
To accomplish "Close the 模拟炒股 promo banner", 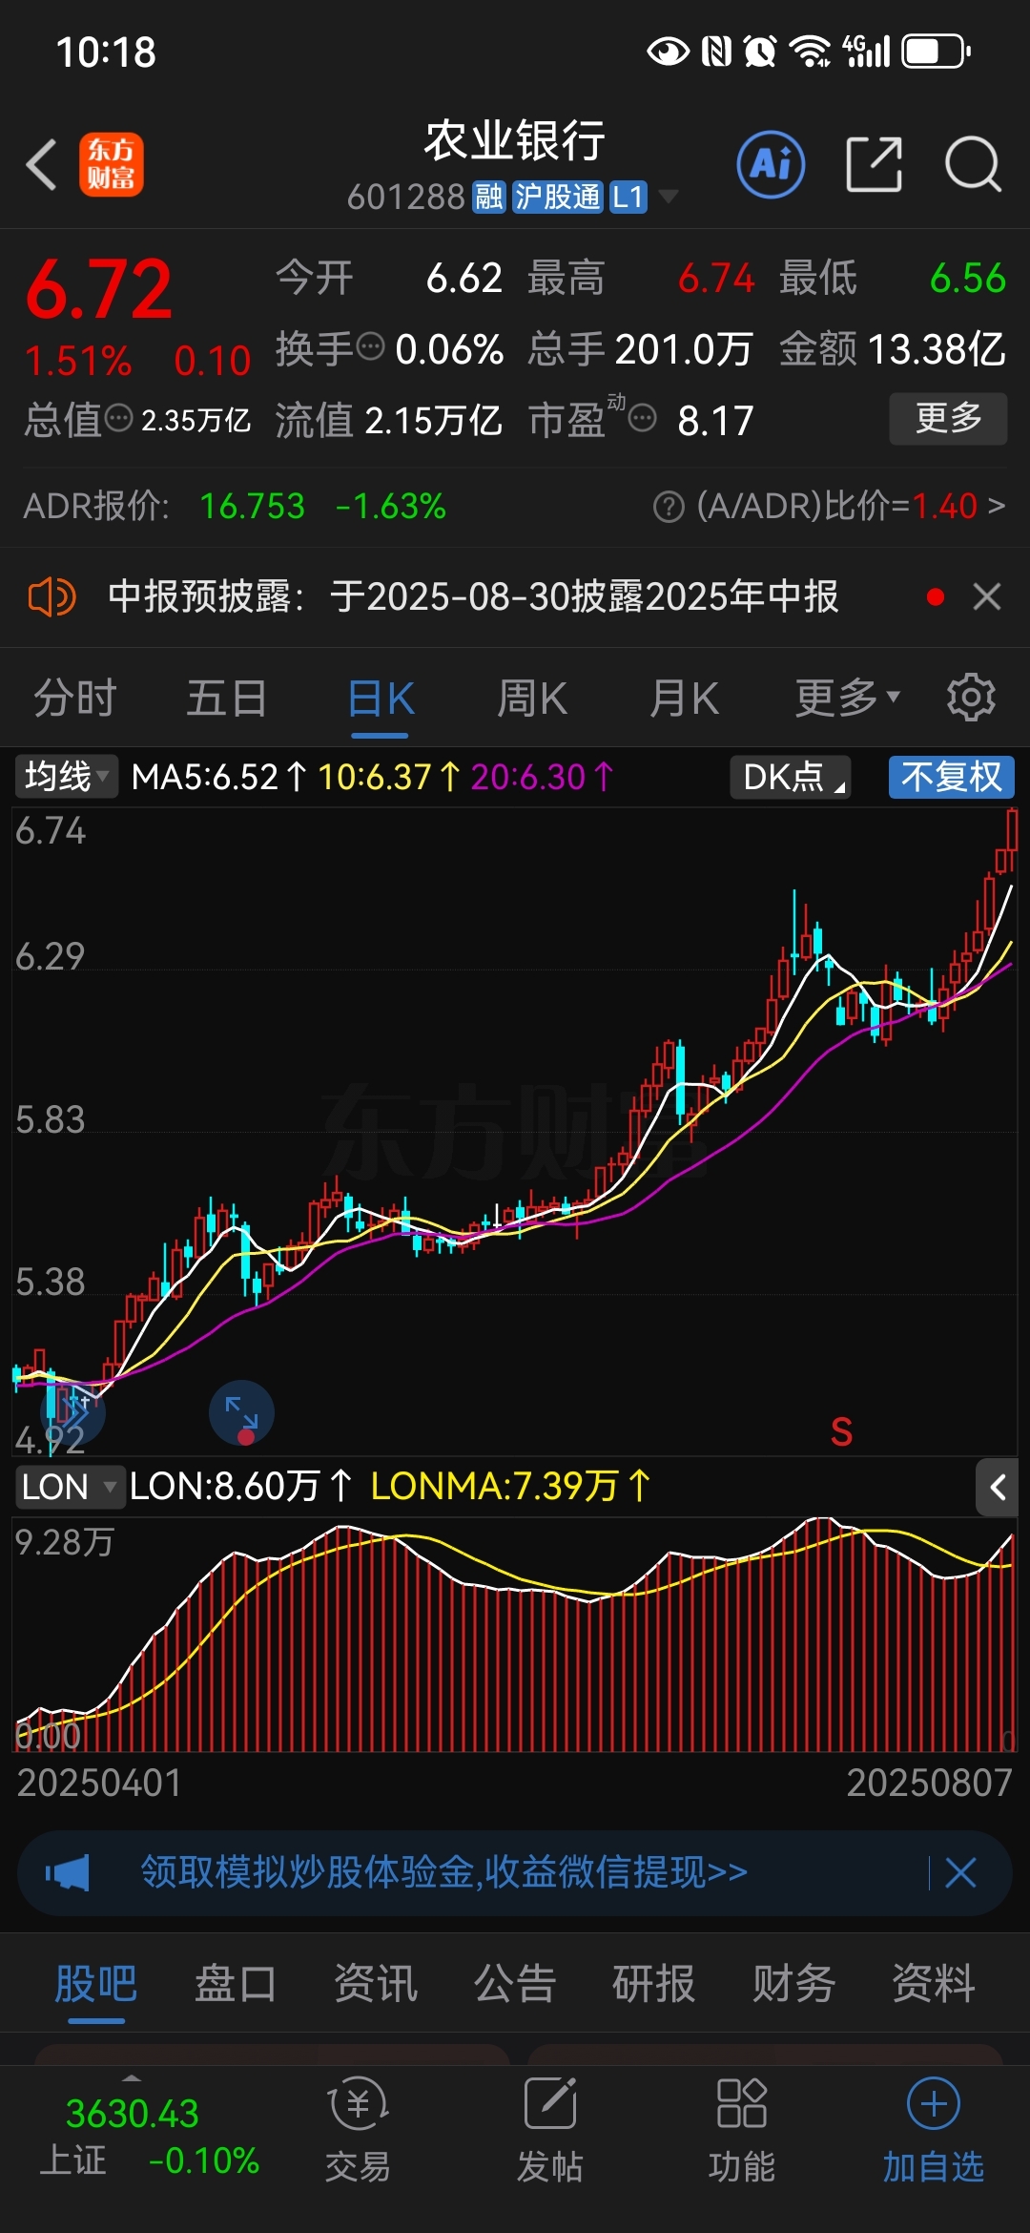I will (960, 1872).
